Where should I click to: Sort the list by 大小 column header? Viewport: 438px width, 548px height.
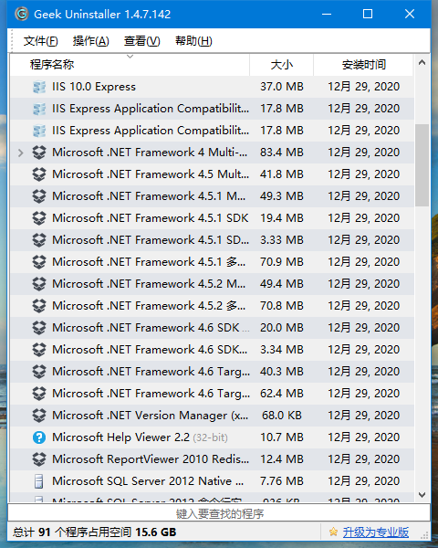[x=282, y=65]
